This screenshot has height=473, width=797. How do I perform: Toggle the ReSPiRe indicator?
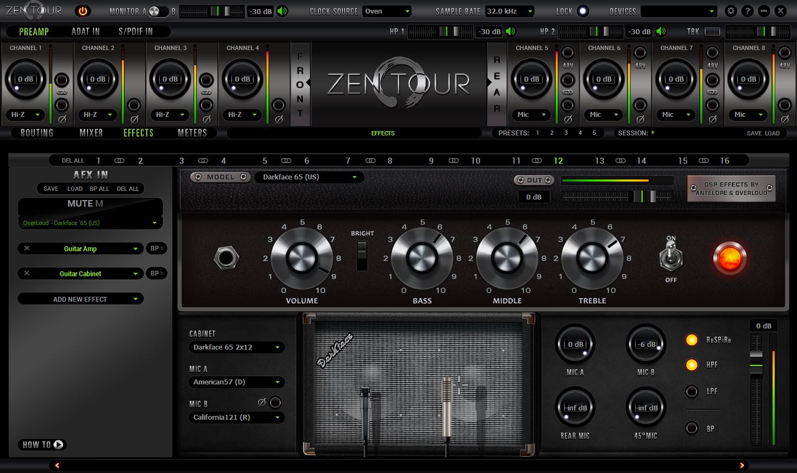[x=692, y=340]
